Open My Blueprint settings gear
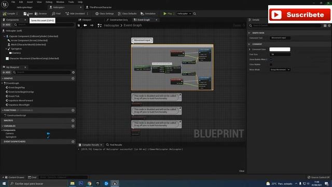The width and height of the screenshot is (332, 187). pos(73,73)
